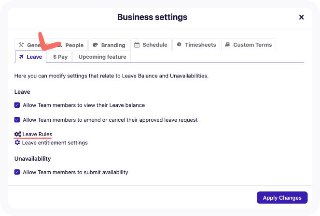Image resolution: width=320 pixels, height=216 pixels.
Task: Select the Leave tab
Action: [30, 57]
